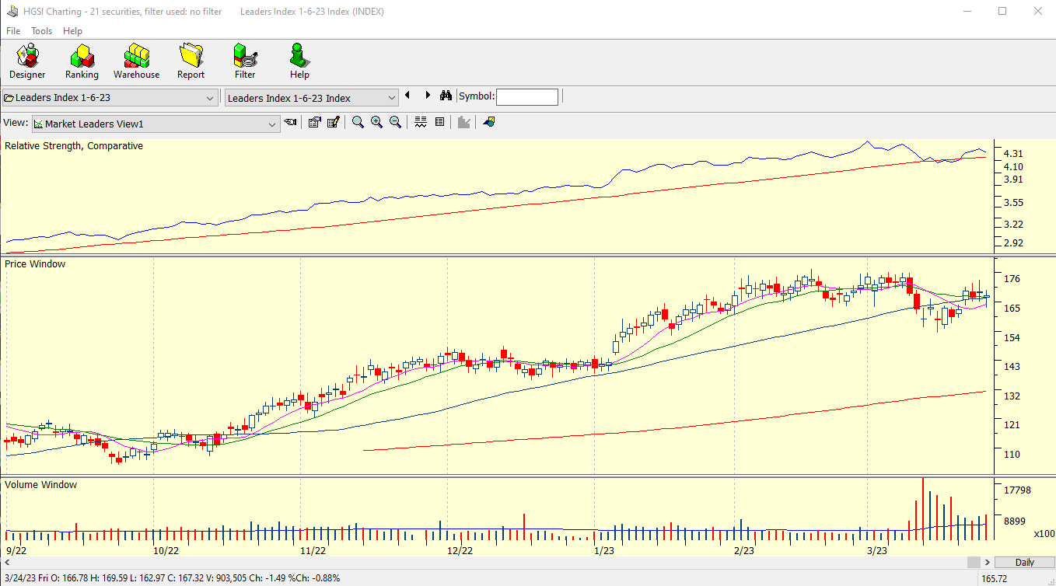The image size is (1056, 586).
Task: Go to previous security arrow
Action: [407, 96]
